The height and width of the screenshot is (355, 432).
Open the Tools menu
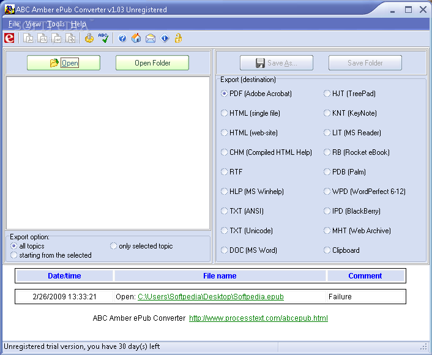pos(56,24)
